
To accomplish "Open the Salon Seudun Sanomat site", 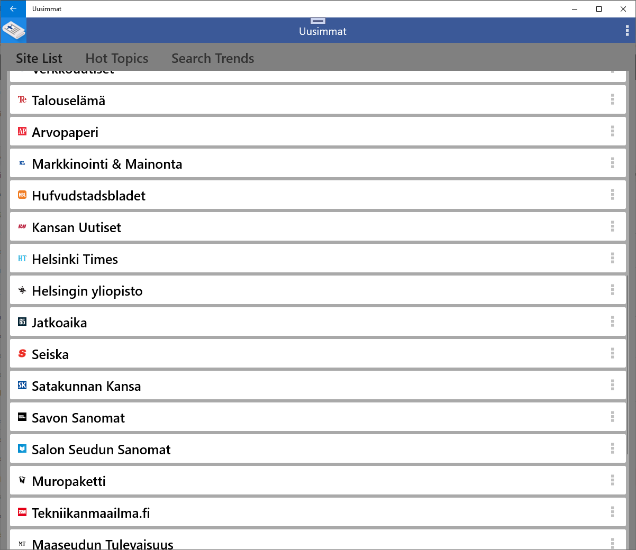I will pyautogui.click(x=318, y=448).
